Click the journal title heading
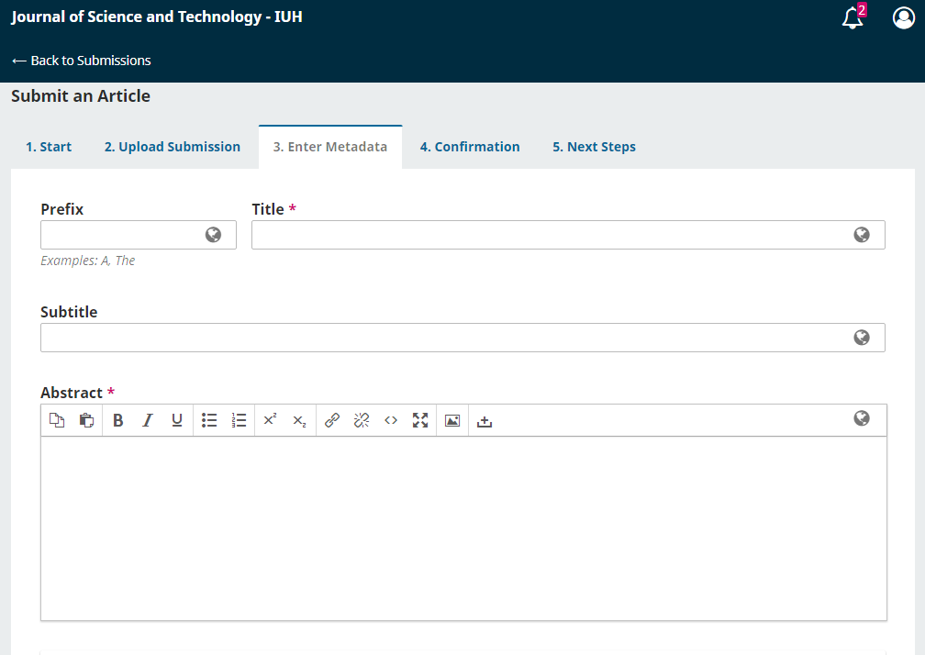The image size is (925, 655). point(157,17)
